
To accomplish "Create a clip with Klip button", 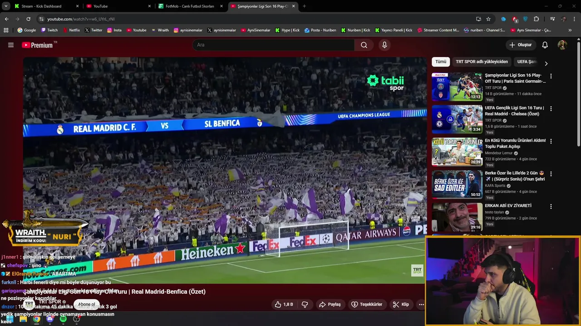I will point(401,304).
